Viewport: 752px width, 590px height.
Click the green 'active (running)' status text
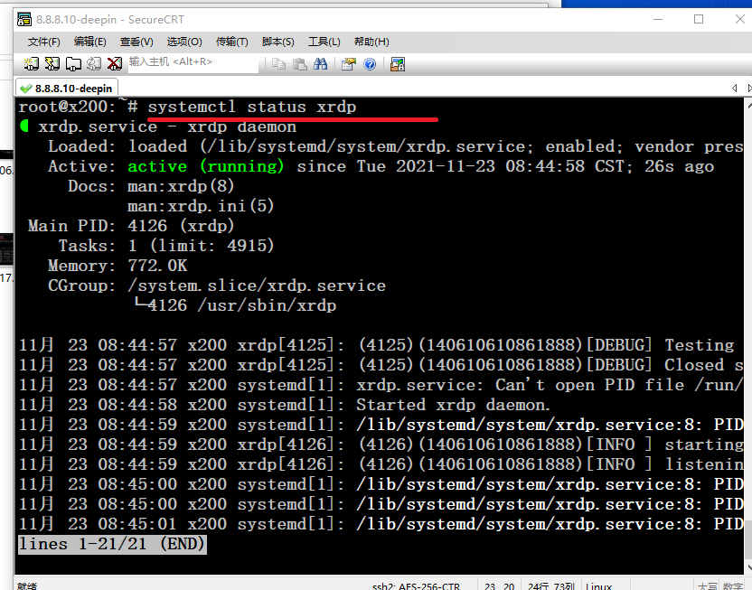click(x=206, y=166)
